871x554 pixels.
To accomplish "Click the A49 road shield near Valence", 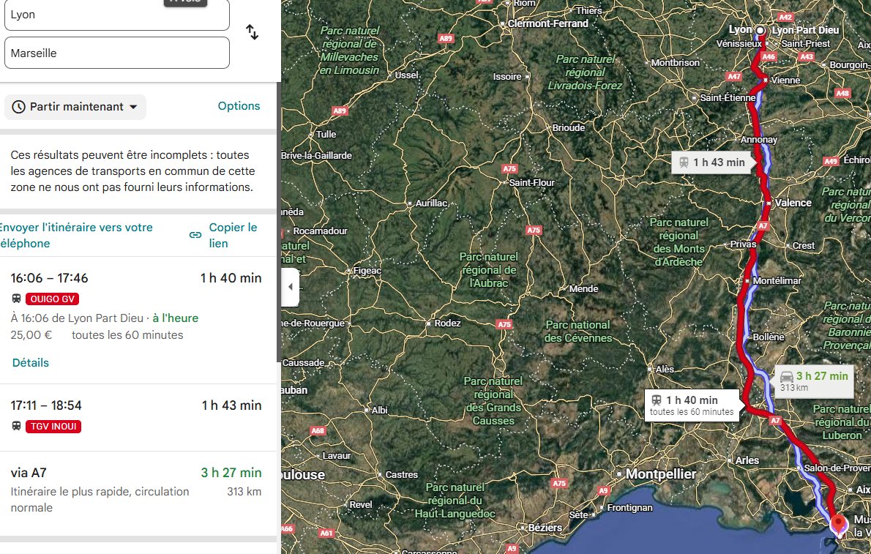I will (831, 161).
